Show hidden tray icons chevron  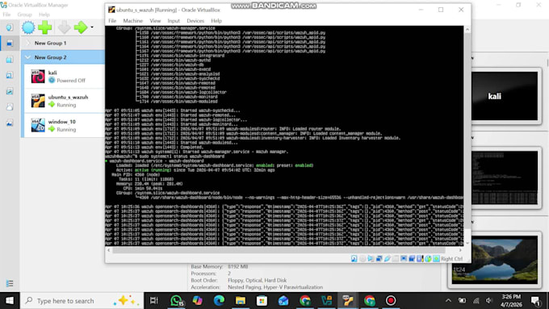tap(449, 301)
